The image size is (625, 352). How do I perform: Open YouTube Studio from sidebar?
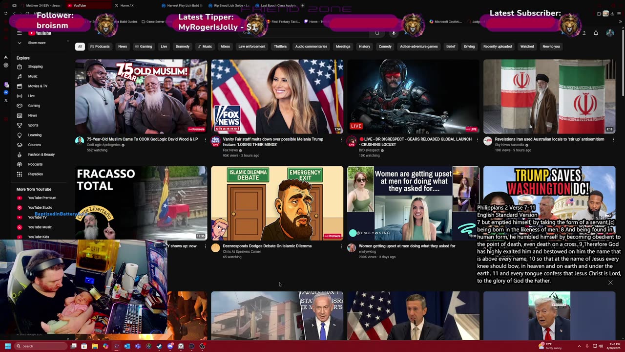[x=40, y=208]
